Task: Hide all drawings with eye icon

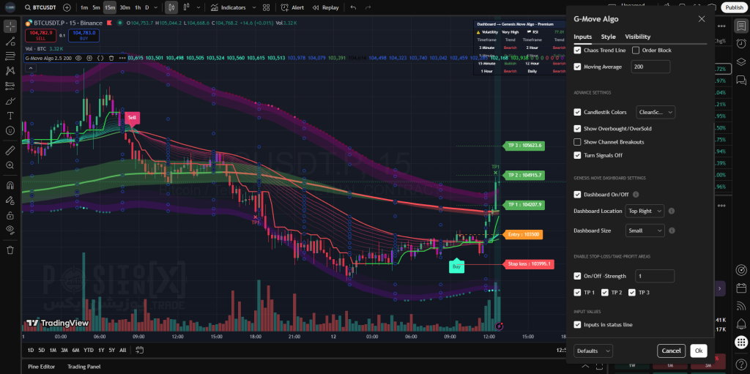Action: pos(10,230)
